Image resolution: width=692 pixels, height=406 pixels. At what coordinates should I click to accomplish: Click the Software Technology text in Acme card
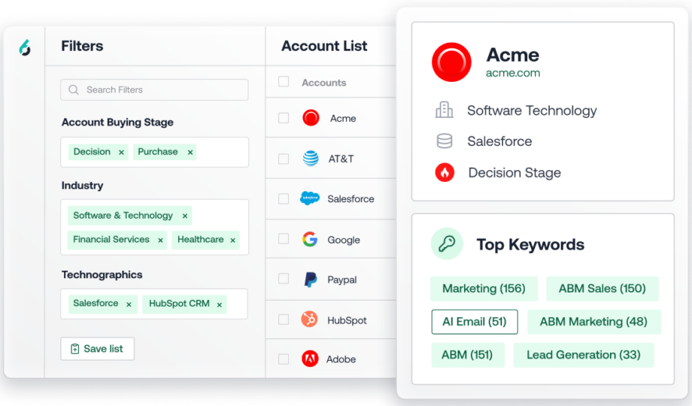tap(532, 111)
